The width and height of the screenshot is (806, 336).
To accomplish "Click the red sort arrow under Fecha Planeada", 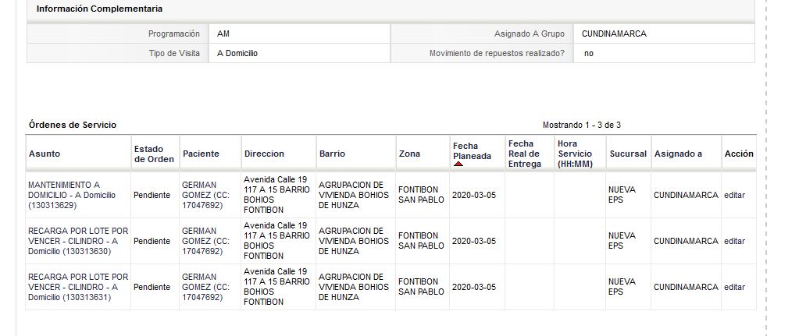I will pyautogui.click(x=458, y=164).
